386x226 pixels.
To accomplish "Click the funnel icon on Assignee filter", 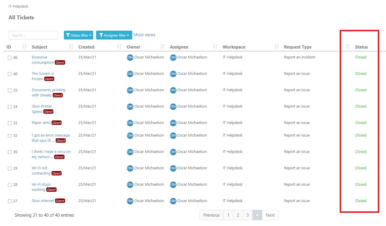I will [x=102, y=35].
